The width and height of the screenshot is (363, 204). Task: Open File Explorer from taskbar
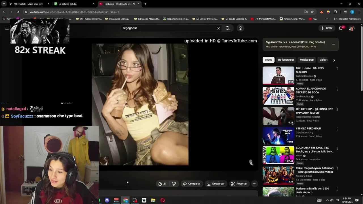[153, 200]
